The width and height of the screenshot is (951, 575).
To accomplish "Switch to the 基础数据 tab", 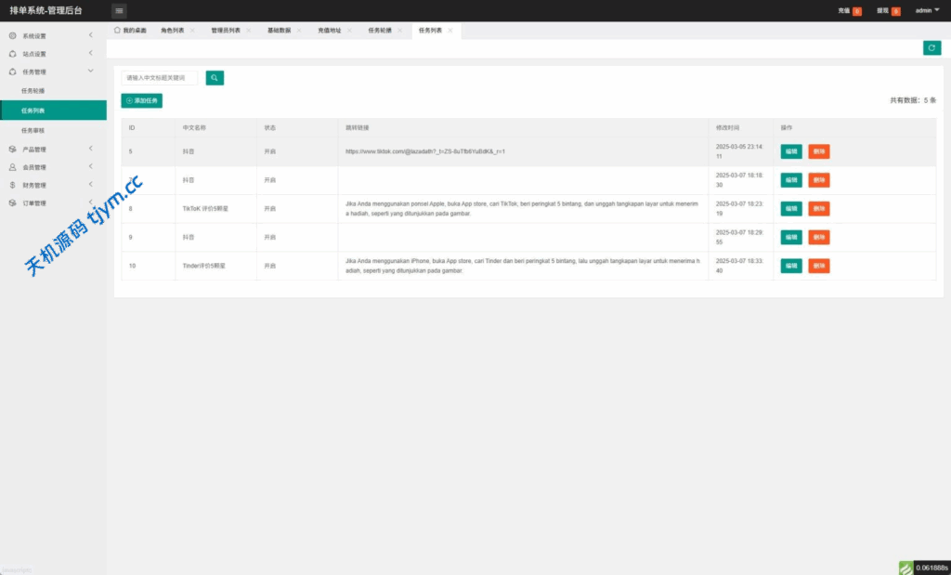I will point(279,31).
